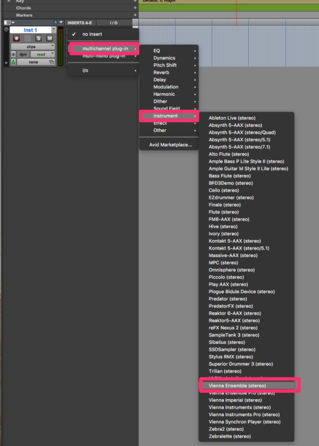The image size is (319, 446).
Task: Open the Other plug-in category
Action: (169, 130)
